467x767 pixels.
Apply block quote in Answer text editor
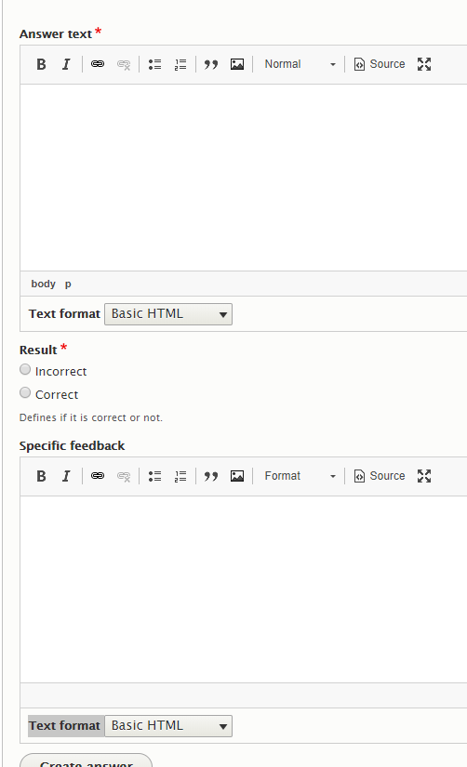pos(211,64)
